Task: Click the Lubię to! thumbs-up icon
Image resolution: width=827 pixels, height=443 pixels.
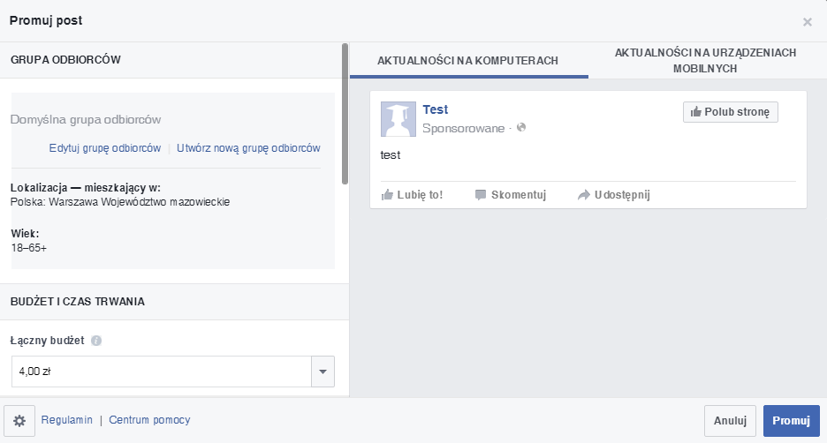Action: (x=387, y=195)
